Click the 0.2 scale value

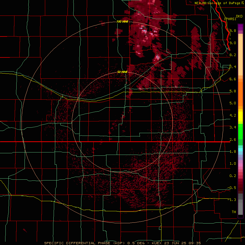(x=233, y=176)
